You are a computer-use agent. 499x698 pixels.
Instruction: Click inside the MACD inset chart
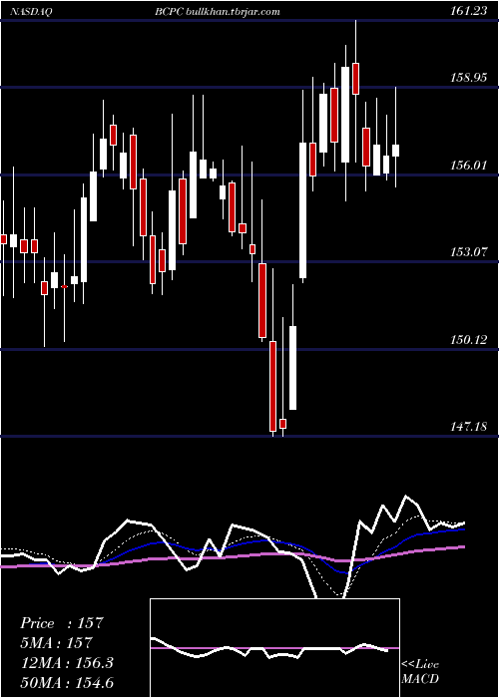(x=274, y=648)
